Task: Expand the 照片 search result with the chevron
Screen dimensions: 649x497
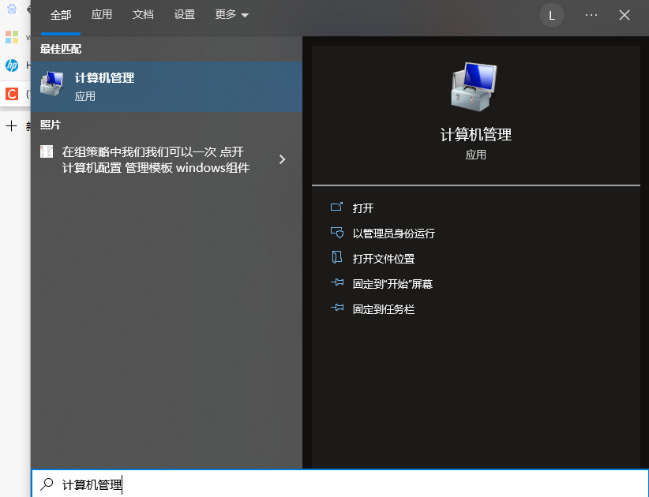Action: (282, 159)
